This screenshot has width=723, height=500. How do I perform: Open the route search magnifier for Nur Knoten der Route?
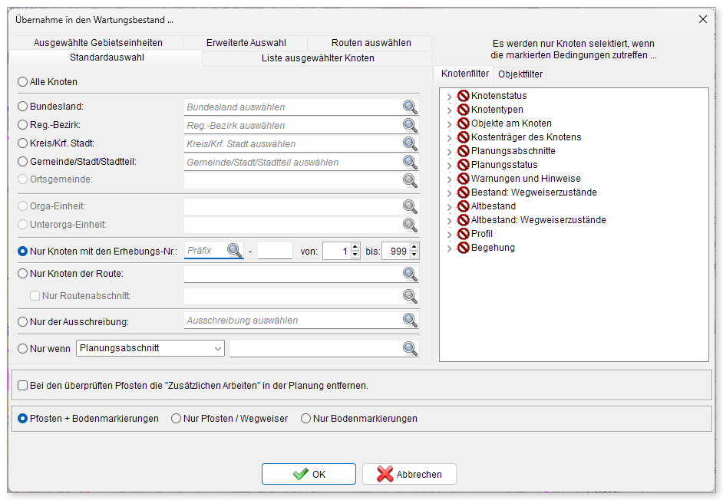[410, 274]
